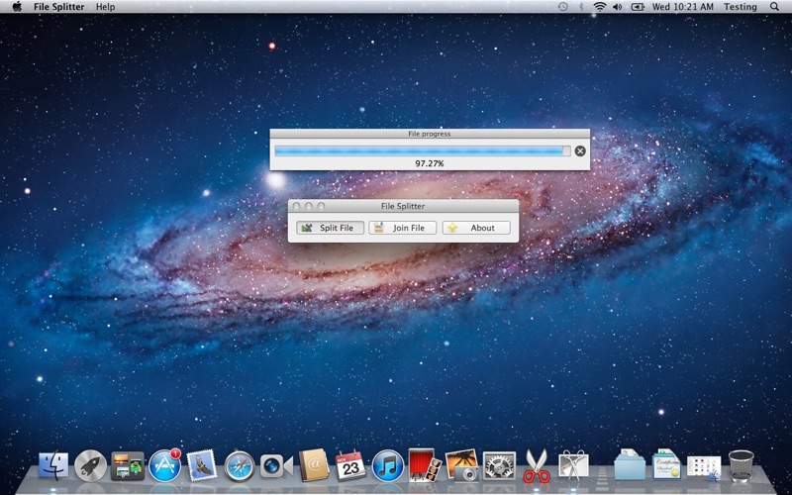Open the Help menu
Image resolution: width=792 pixels, height=495 pixels.
[x=105, y=7]
